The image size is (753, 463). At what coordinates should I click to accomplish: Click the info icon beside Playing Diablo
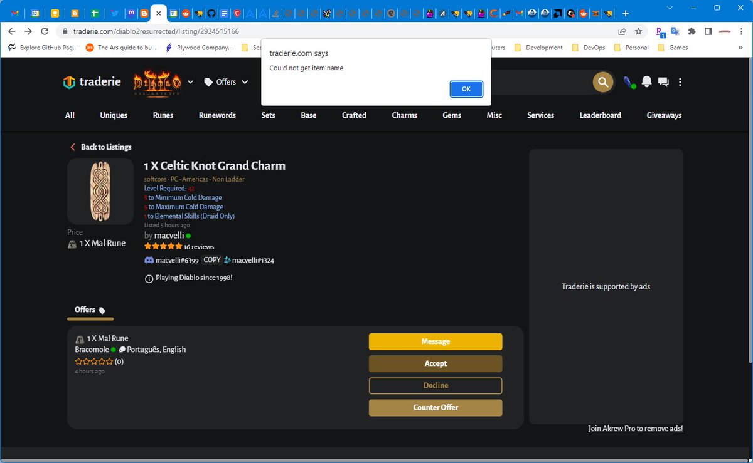[x=149, y=278]
